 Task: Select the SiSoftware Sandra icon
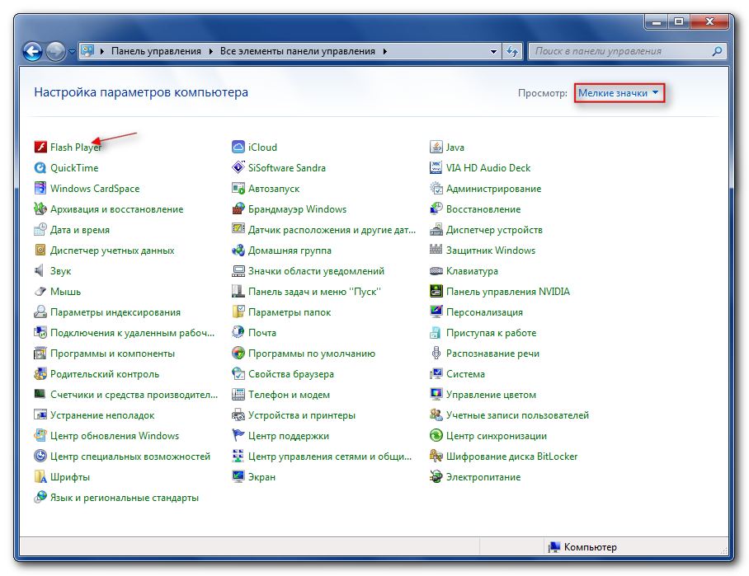238,168
